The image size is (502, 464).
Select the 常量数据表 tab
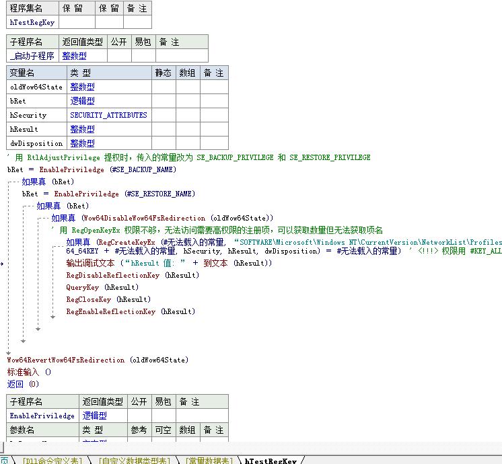209,460
